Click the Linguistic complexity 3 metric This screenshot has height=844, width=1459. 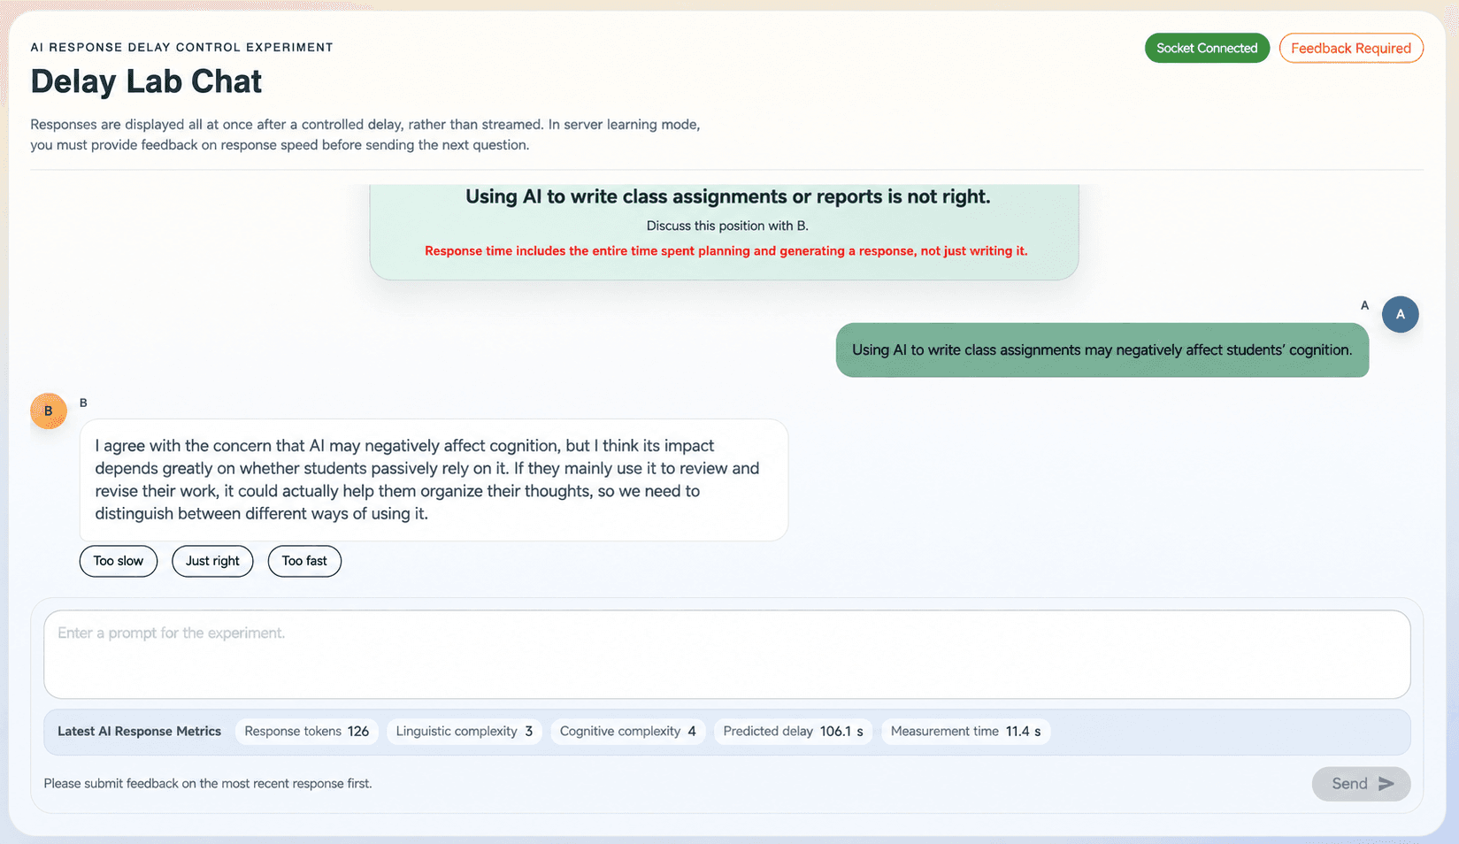click(x=464, y=732)
